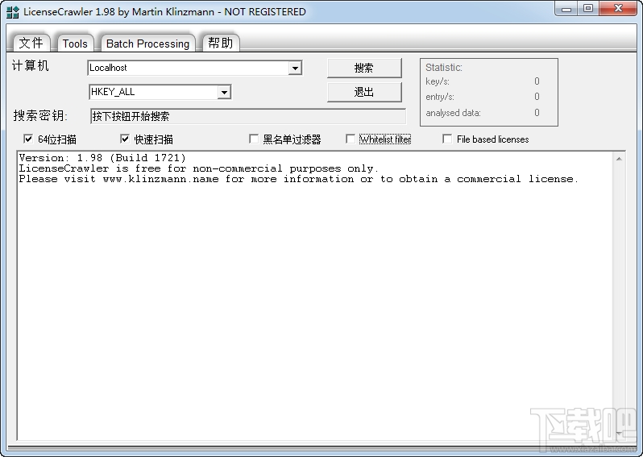
Task: Open the Tools menu tab
Action: click(75, 44)
